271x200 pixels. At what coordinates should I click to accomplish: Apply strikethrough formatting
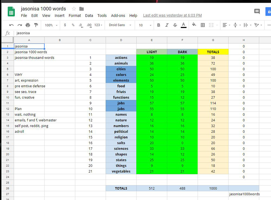(x=175, y=25)
